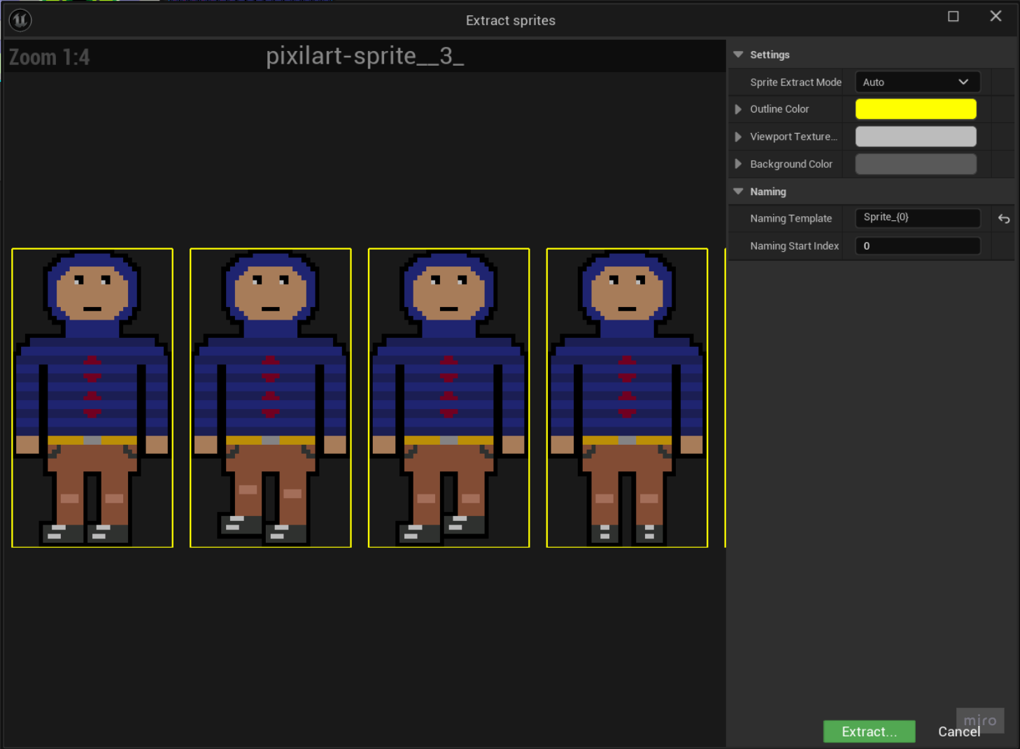This screenshot has height=749, width=1020.
Task: Collapse the Settings section
Action: point(738,55)
